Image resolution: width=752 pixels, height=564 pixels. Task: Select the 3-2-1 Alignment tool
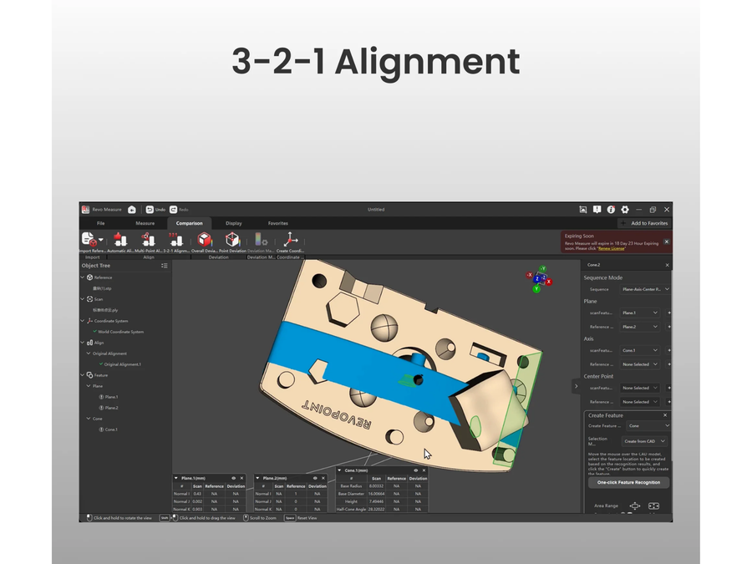[x=176, y=239]
